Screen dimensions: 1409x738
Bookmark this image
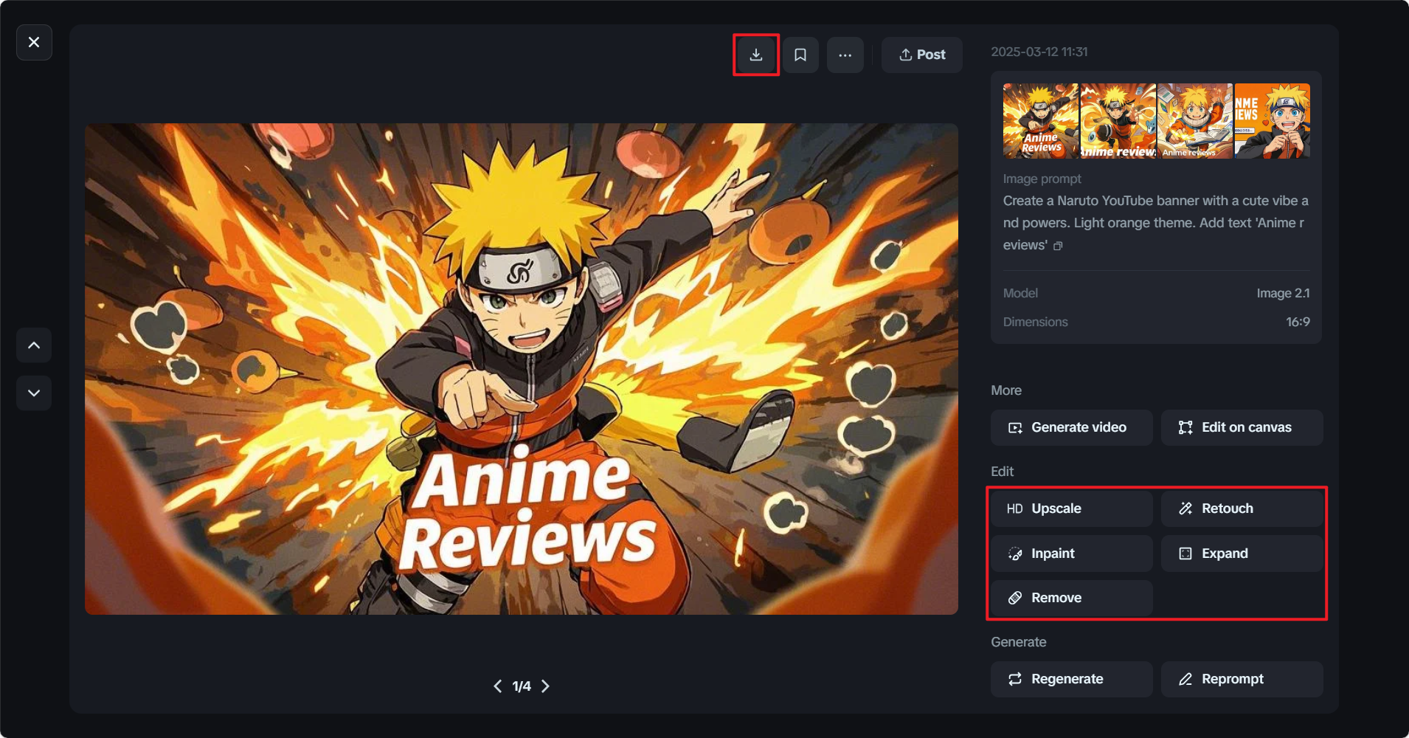800,55
